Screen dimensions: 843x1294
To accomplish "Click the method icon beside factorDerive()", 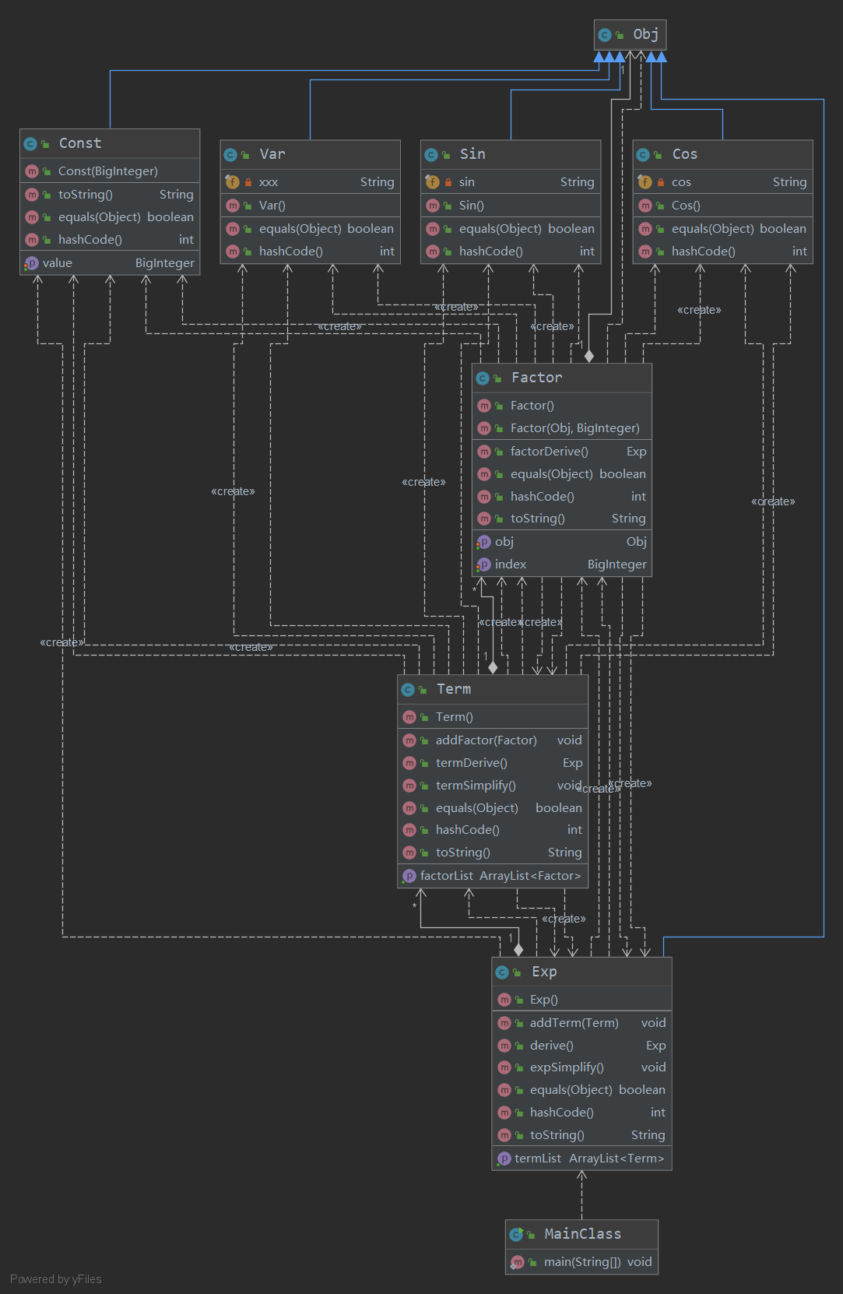I will click(484, 452).
